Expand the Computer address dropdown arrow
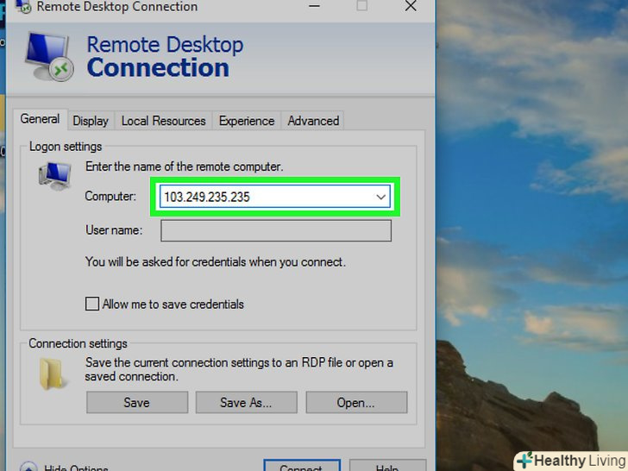This screenshot has width=628, height=471. (380, 197)
